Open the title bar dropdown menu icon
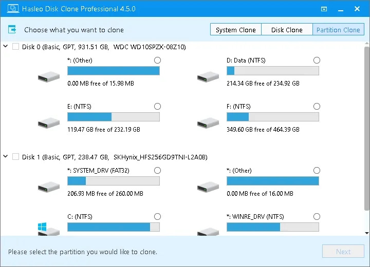 click(324, 9)
